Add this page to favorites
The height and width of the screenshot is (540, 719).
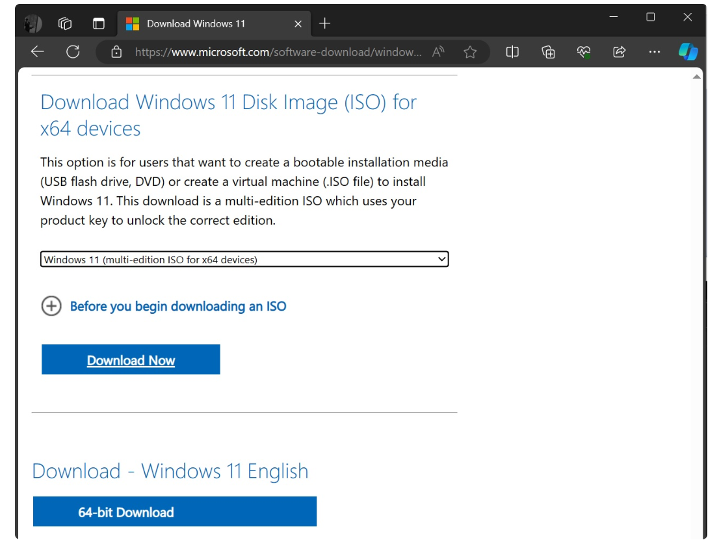470,52
